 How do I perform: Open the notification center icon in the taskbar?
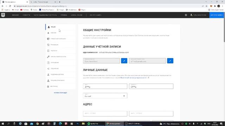(x=221, y=124)
